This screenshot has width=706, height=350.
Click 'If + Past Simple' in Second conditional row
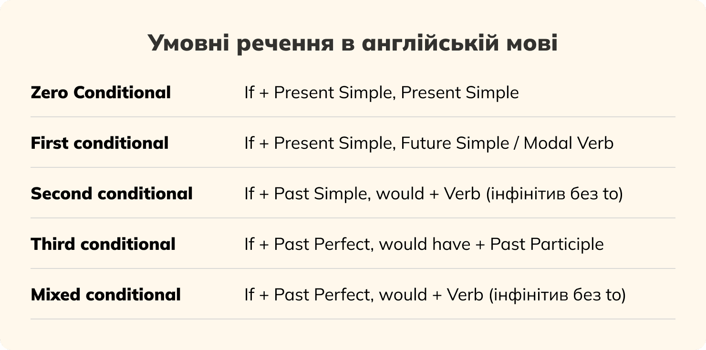307,194
